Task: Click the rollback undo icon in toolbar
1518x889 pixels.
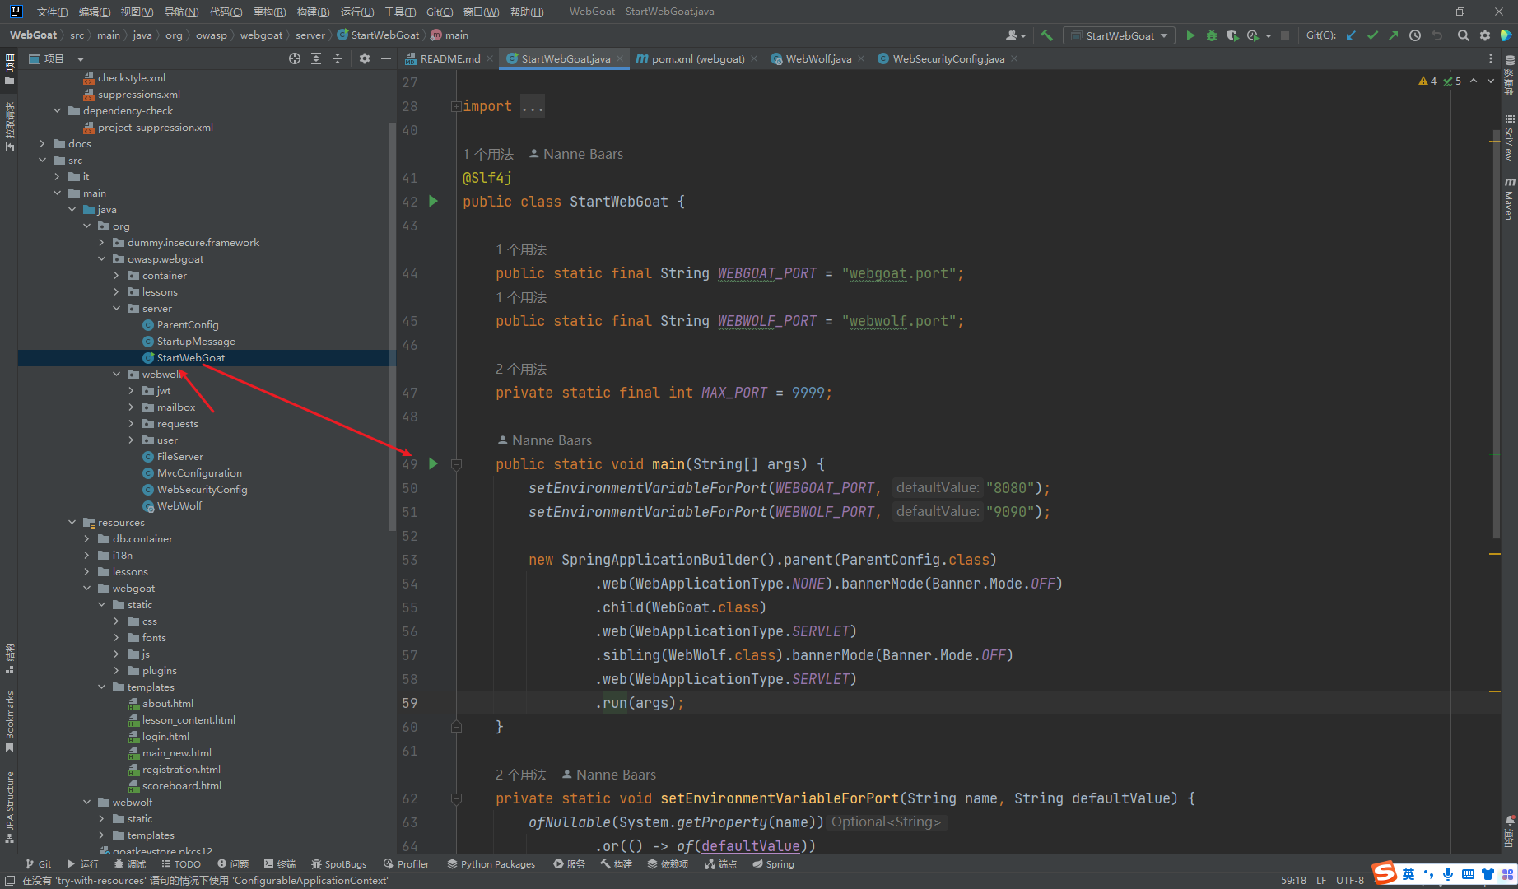Action: [x=1437, y=35]
